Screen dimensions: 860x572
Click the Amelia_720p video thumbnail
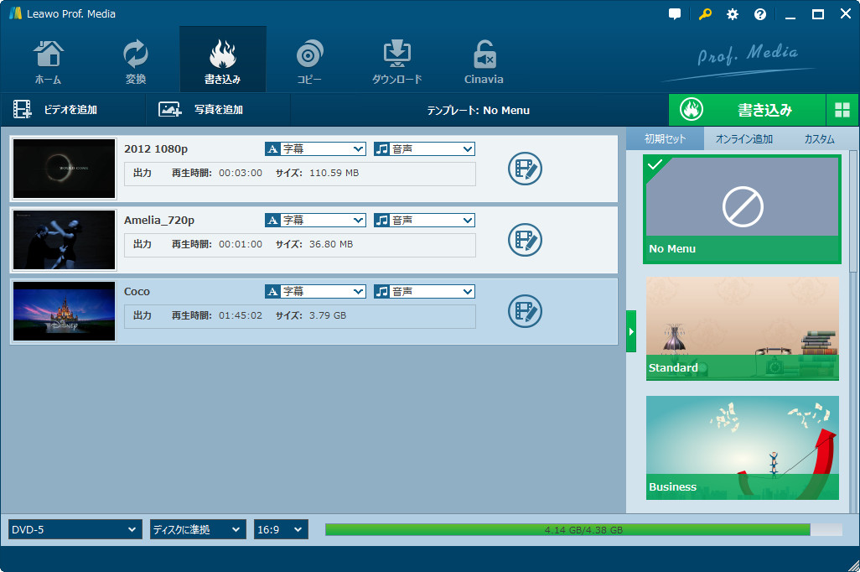pos(65,240)
